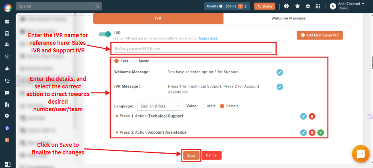373x168 pixels.
Task: Click the 'Owner' role badge
Action: 343,8
